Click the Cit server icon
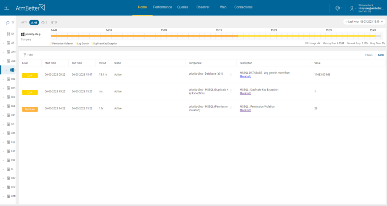 tap(8, 124)
